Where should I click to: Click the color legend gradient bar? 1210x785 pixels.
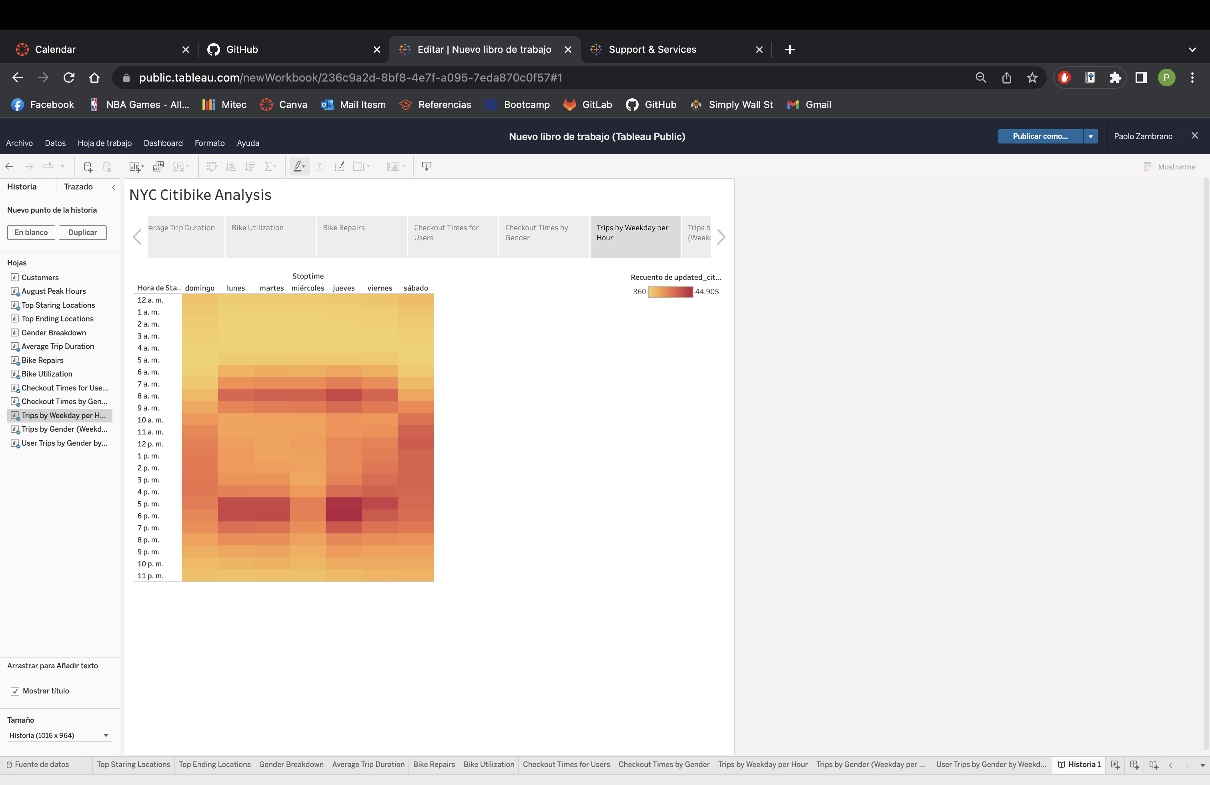pyautogui.click(x=670, y=292)
